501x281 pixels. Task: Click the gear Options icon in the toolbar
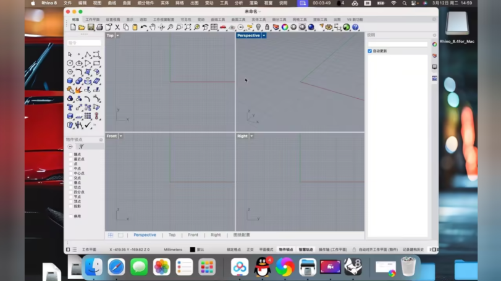click(x=329, y=27)
